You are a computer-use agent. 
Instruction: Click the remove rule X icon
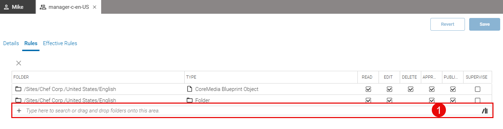point(19,63)
